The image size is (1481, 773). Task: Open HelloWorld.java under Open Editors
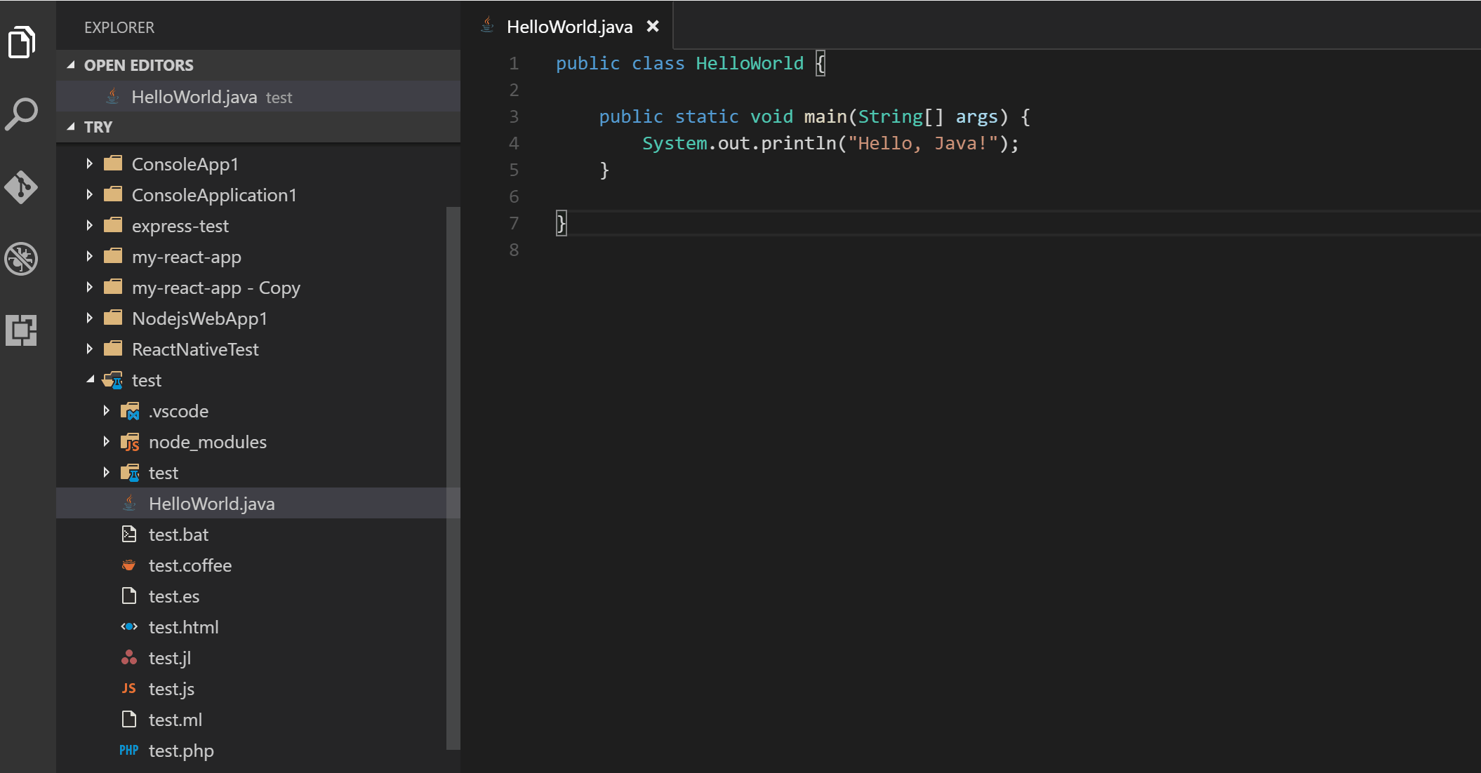point(194,97)
